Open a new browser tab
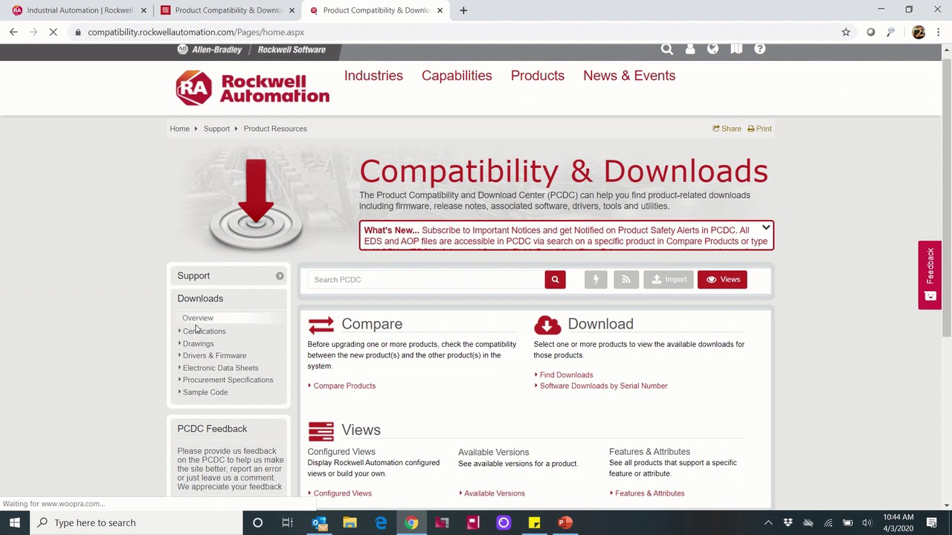The width and height of the screenshot is (952, 535). tap(463, 10)
